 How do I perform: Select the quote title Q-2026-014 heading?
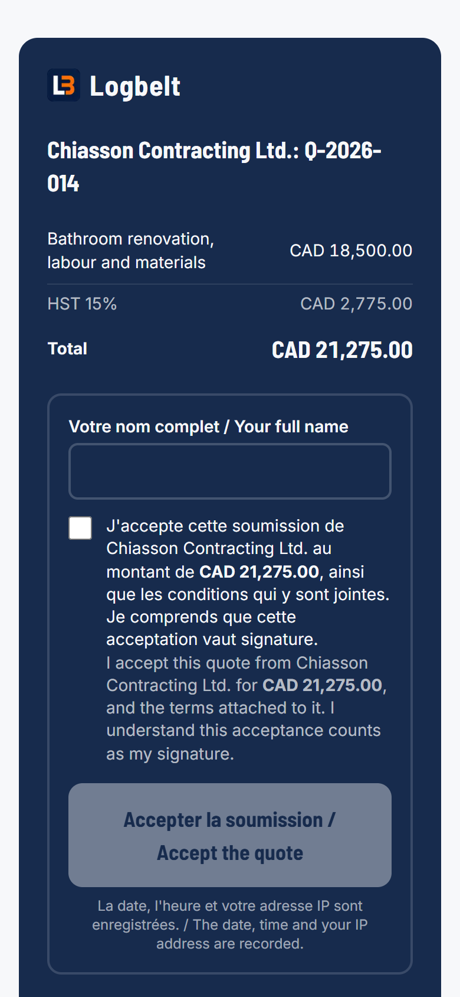click(215, 167)
